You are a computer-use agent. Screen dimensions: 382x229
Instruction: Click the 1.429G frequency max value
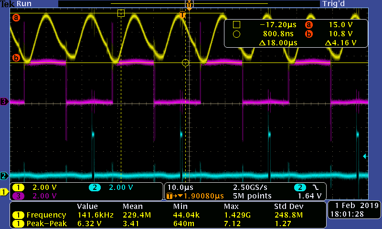[x=237, y=215]
